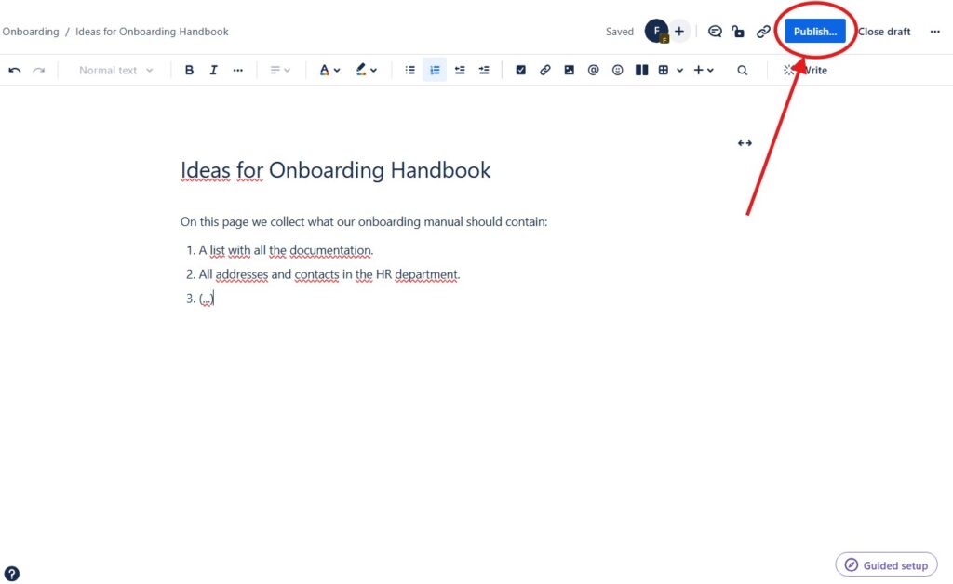953x584 pixels.
Task: Insert a link
Action: pos(545,69)
